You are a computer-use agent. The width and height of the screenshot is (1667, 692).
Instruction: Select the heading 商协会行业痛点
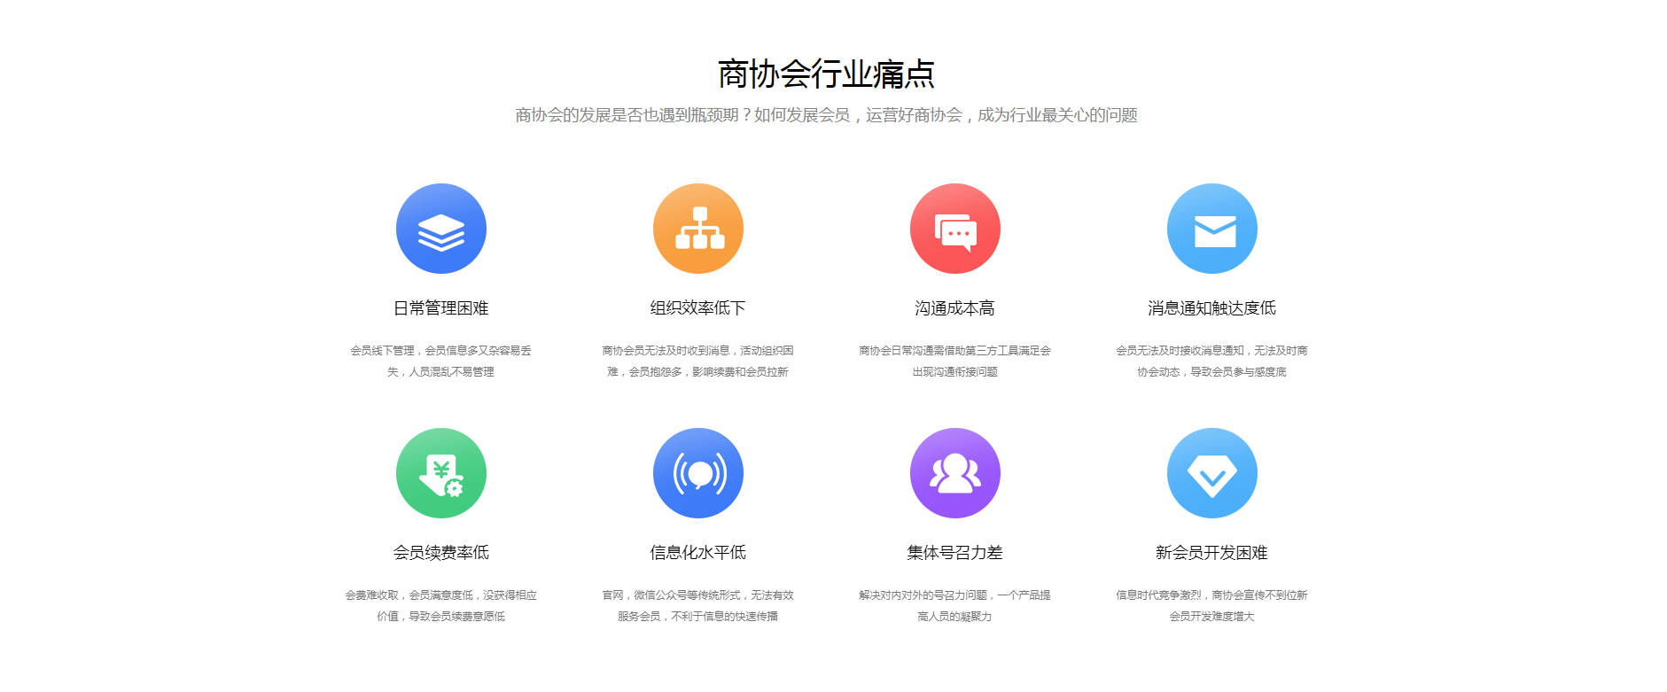pyautogui.click(x=826, y=74)
